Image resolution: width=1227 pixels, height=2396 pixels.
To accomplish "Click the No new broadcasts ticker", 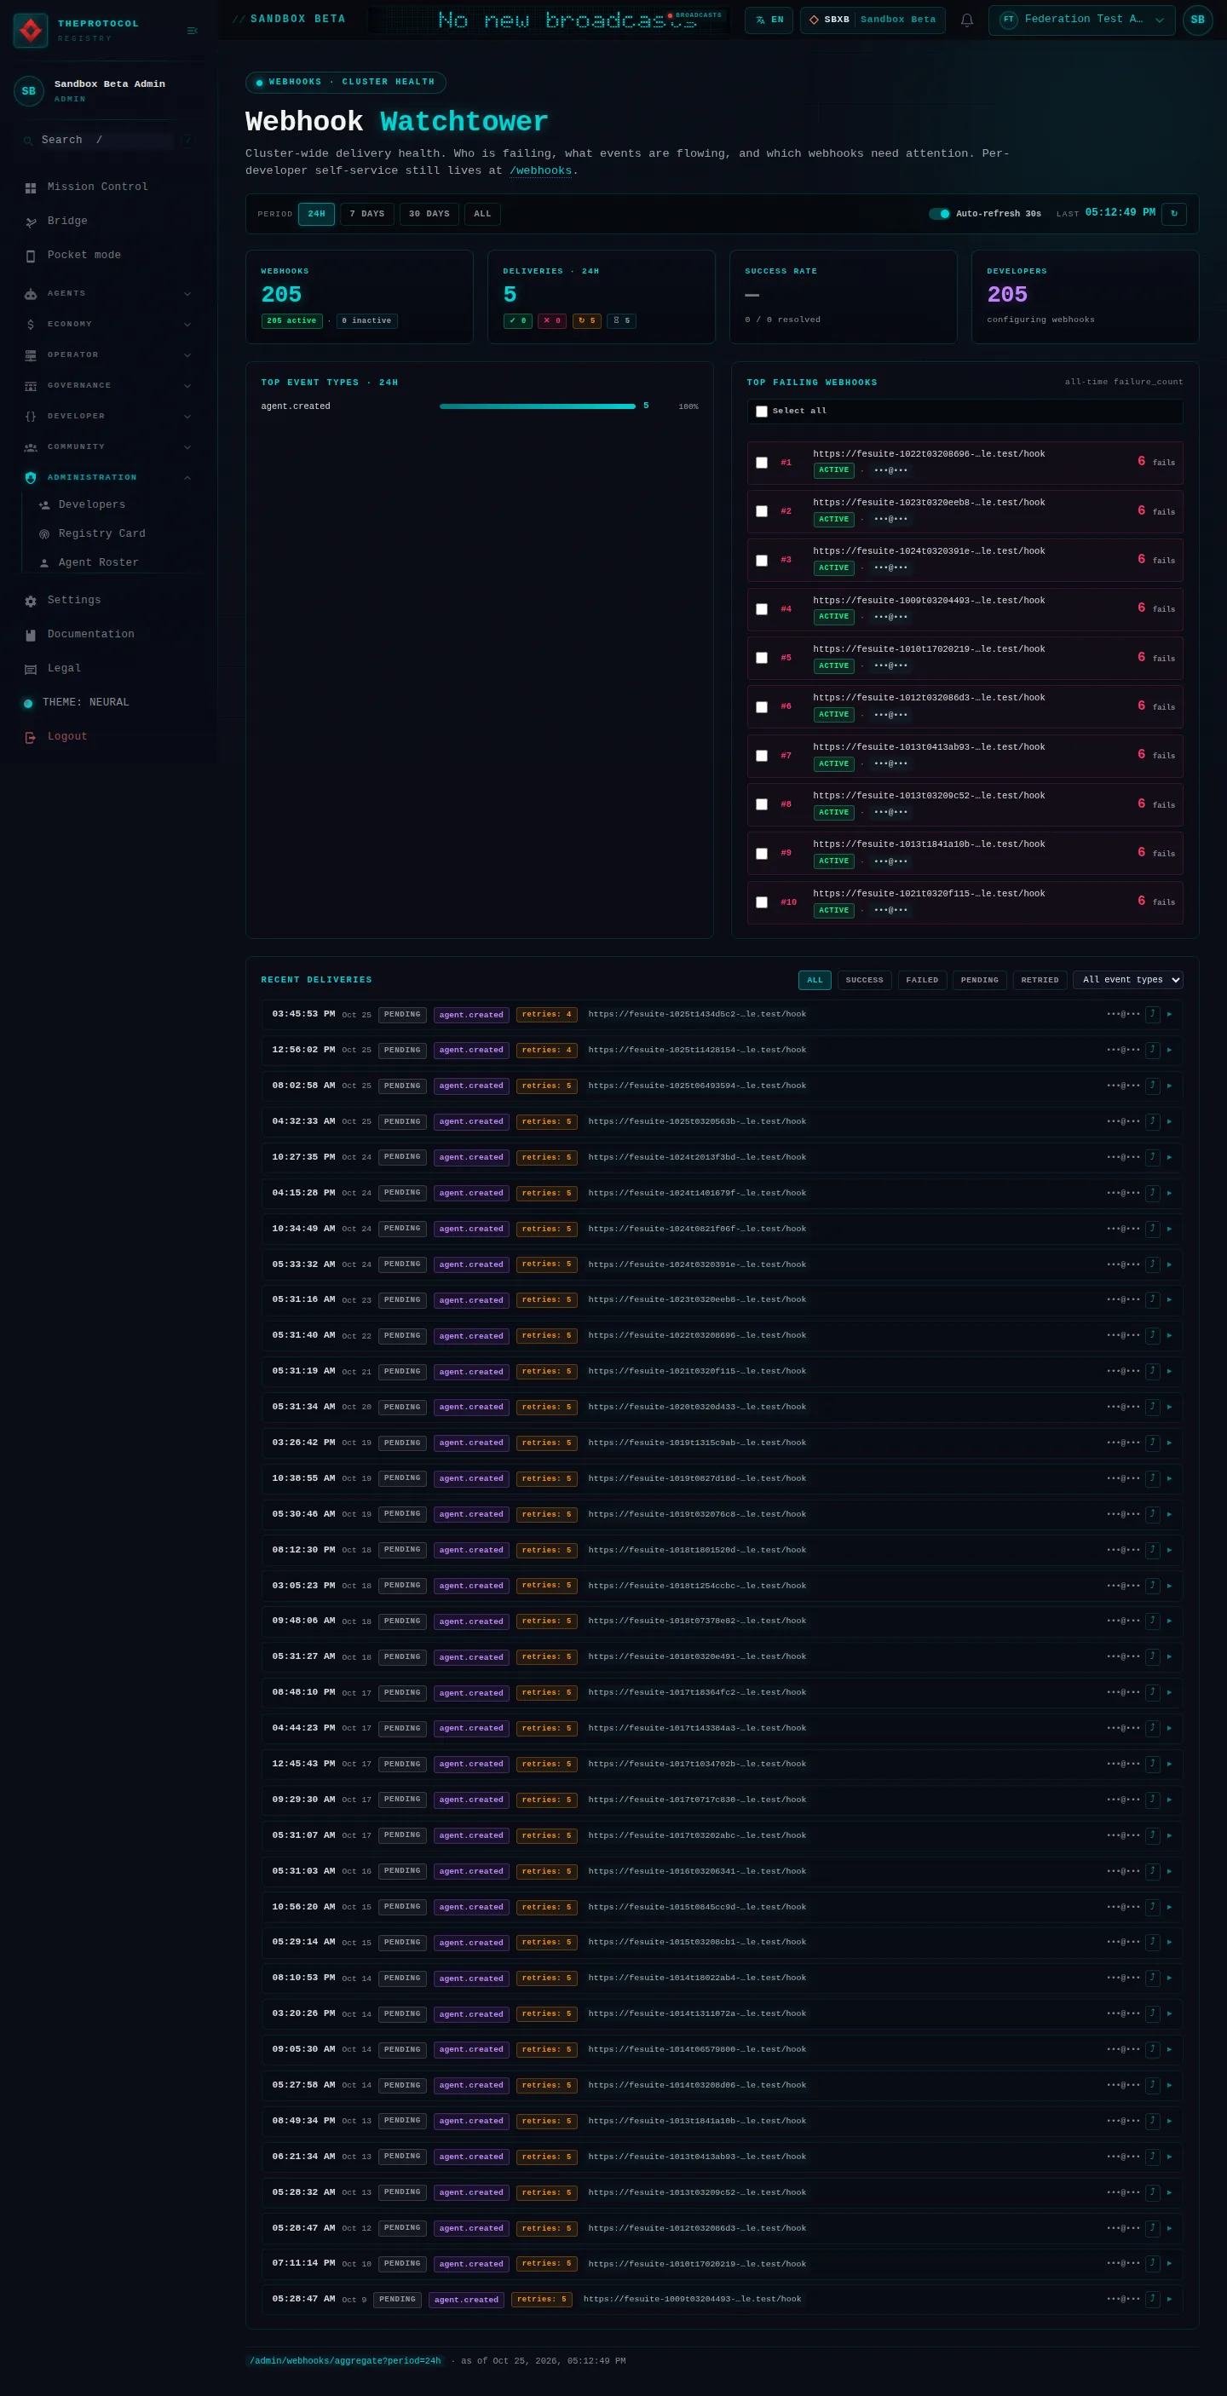I will pyautogui.click(x=549, y=20).
